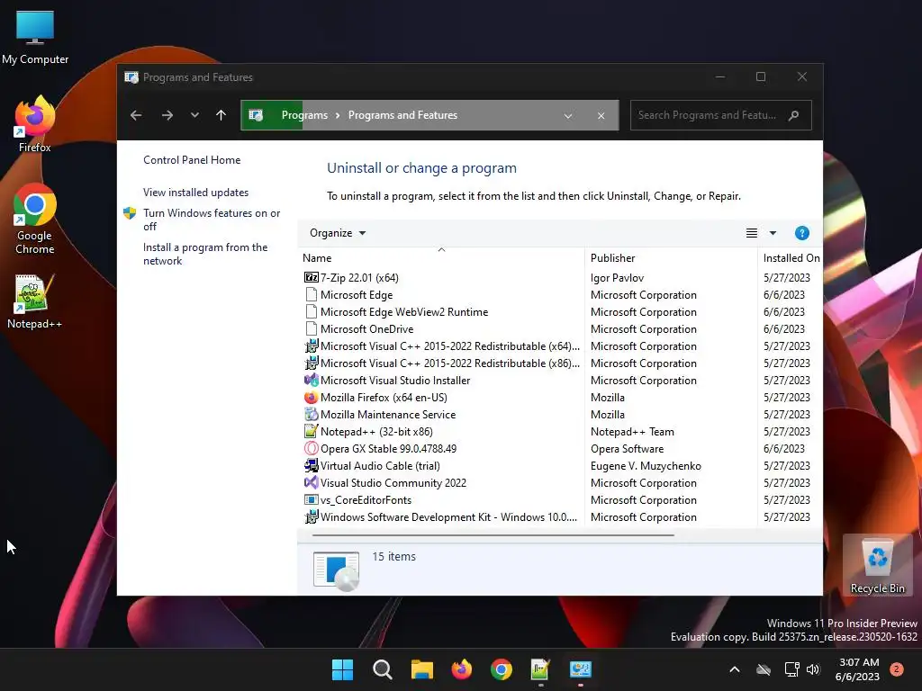
Task: Click Firefox icon in the taskbar
Action: pos(462,669)
